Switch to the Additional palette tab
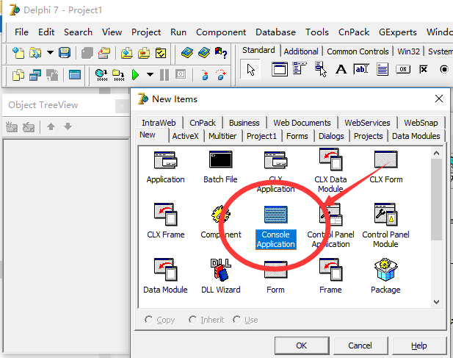 (x=301, y=51)
